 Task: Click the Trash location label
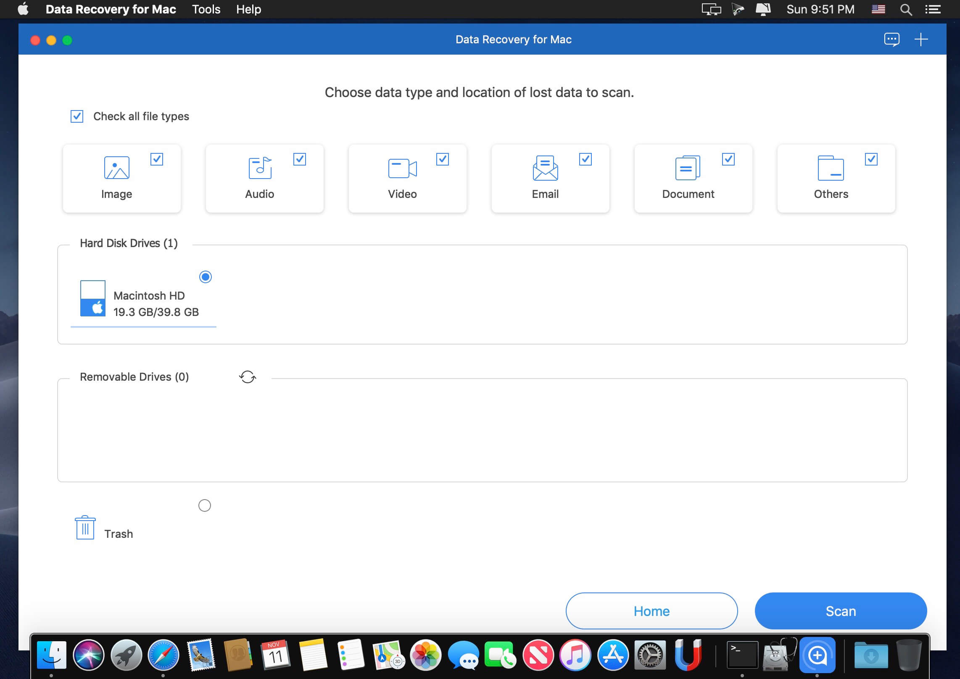point(119,534)
